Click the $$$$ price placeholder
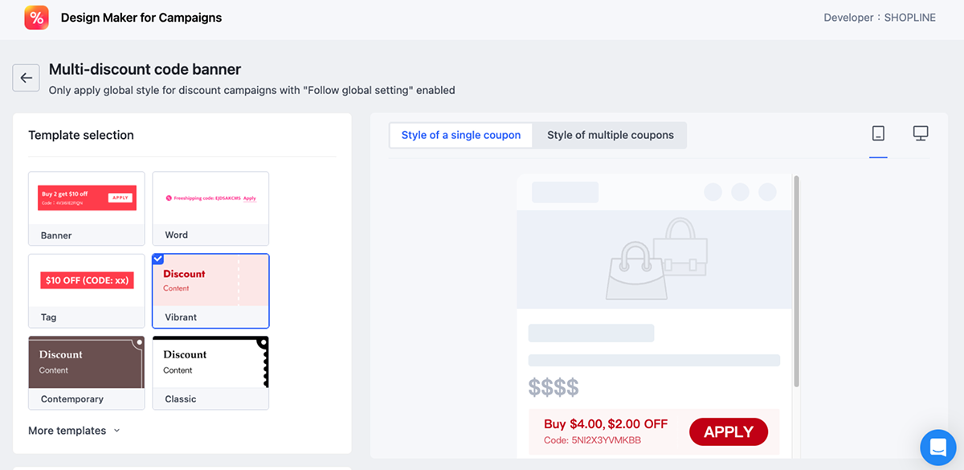 [x=553, y=387]
